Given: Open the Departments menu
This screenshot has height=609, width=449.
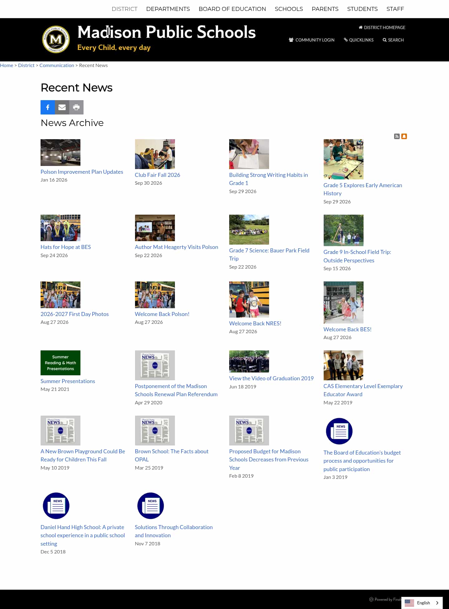Looking at the screenshot, I should 168,9.
